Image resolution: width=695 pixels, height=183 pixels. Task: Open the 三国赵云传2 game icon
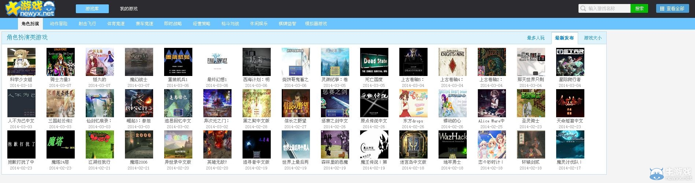pyautogui.click(x=60, y=103)
